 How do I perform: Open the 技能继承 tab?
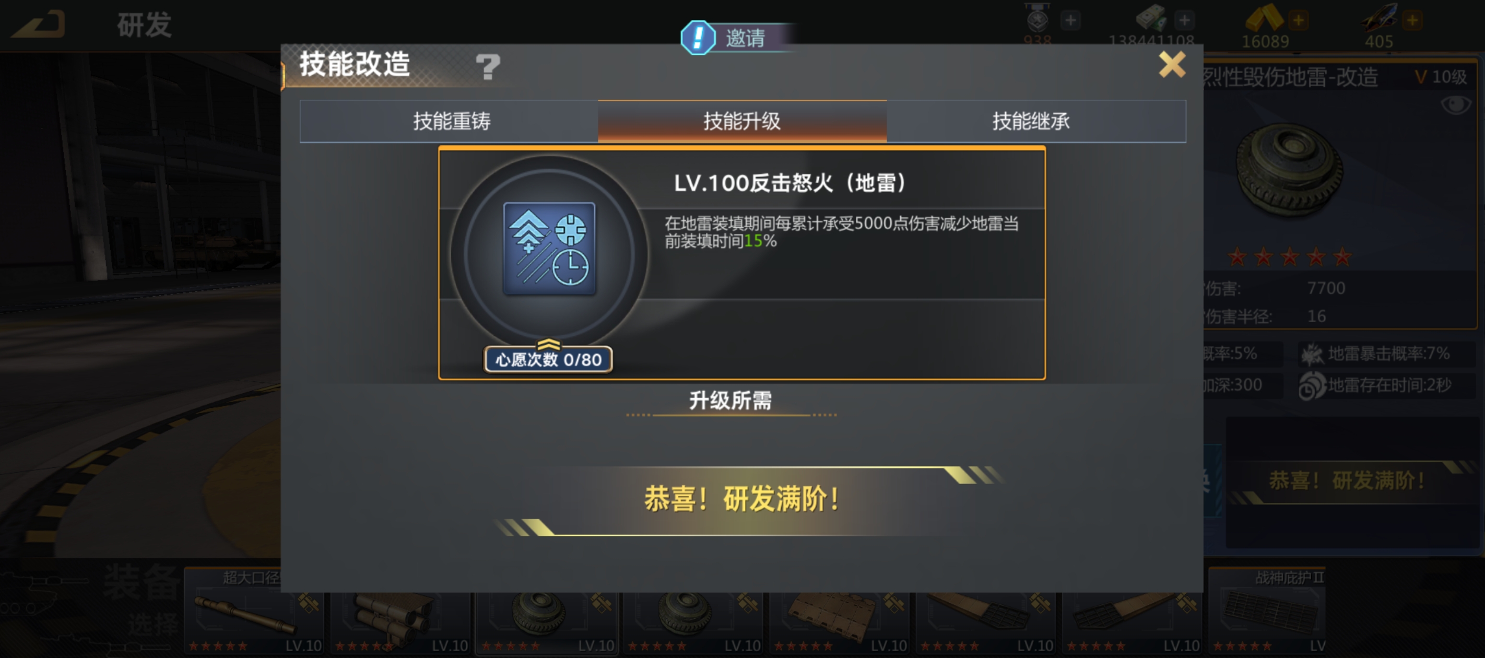(1031, 121)
